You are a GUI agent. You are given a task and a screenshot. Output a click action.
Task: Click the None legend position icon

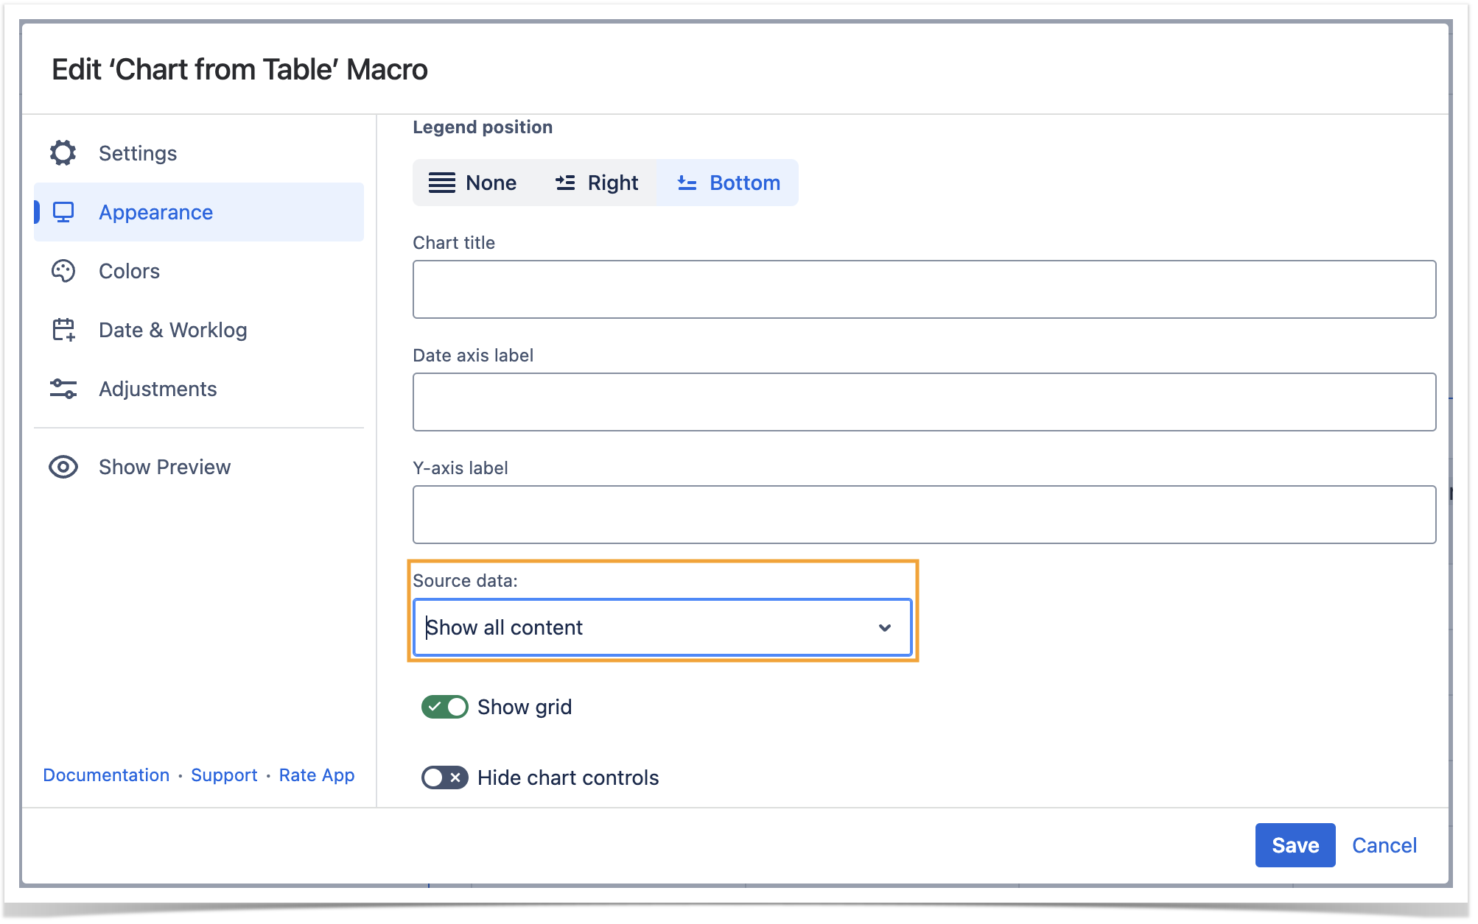[x=441, y=183]
